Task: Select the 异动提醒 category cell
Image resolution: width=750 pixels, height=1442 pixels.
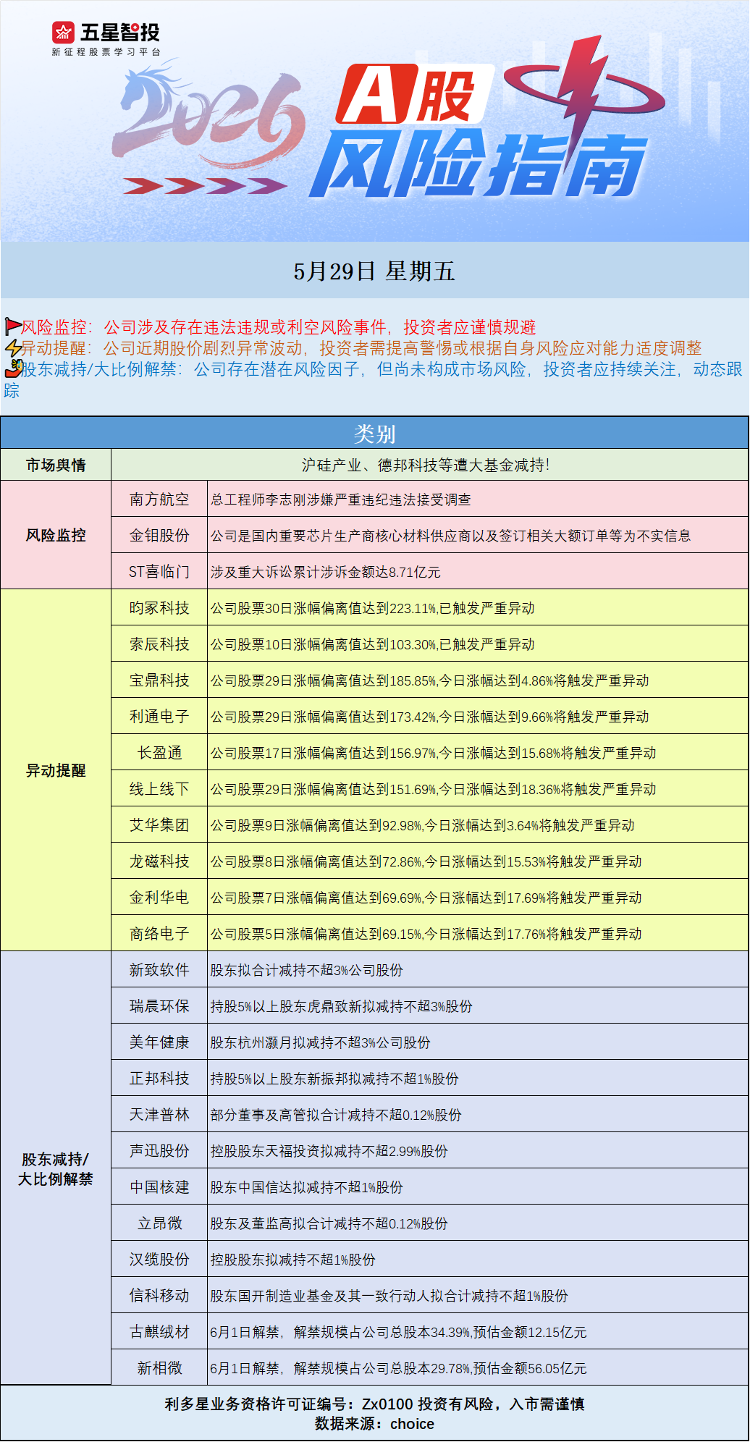Action: coord(56,770)
